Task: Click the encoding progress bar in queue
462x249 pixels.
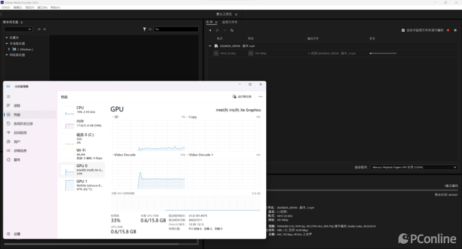Action: tap(383, 53)
